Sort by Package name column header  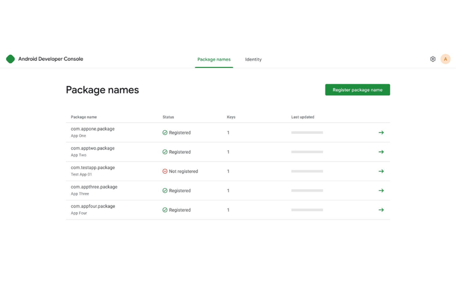coord(84,117)
